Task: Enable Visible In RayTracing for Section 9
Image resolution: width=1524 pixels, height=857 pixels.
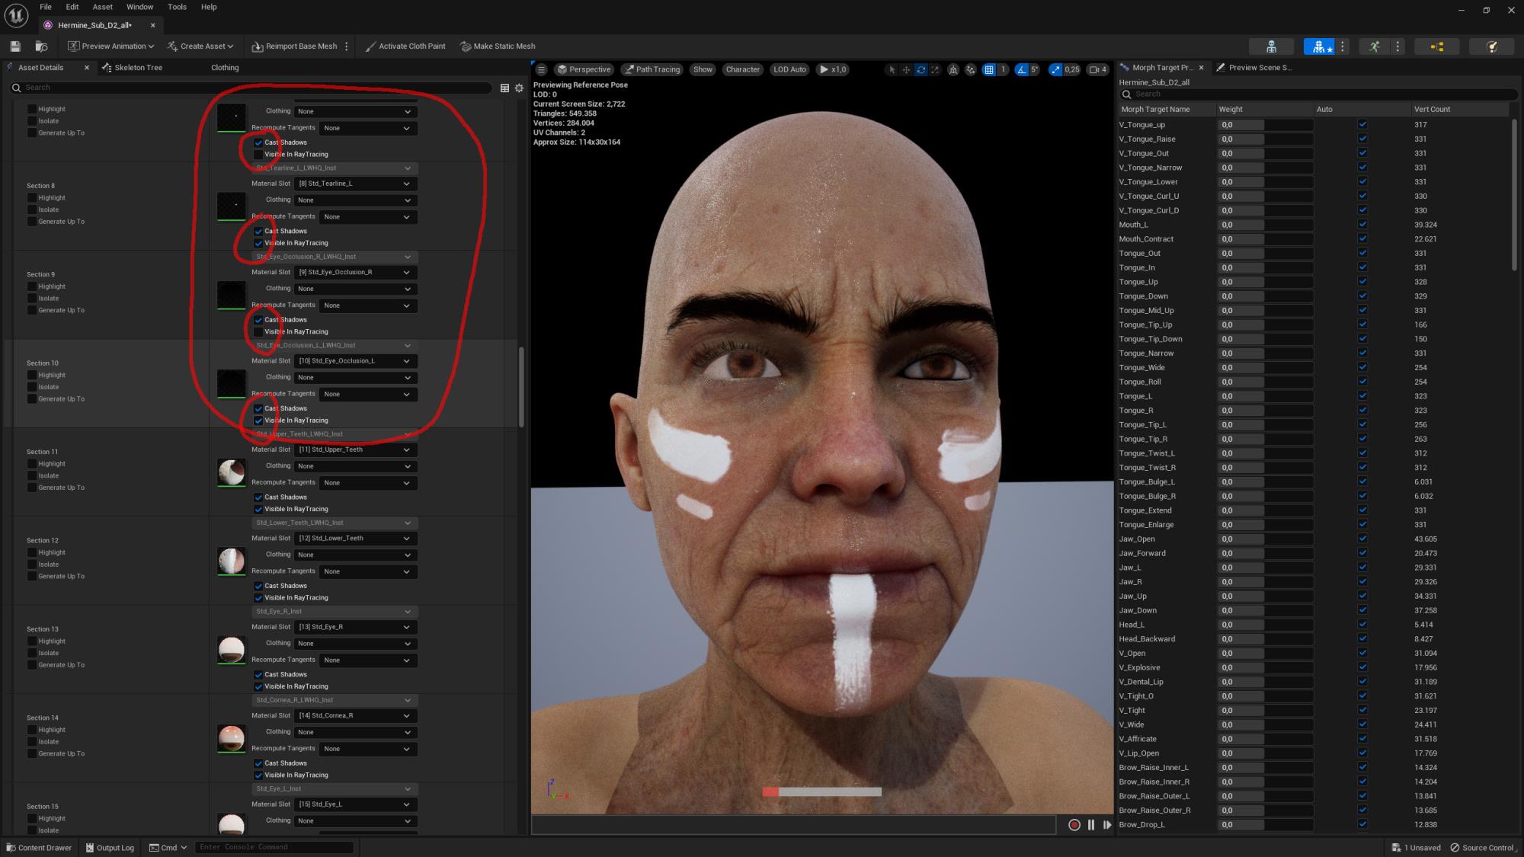Action: click(x=258, y=332)
